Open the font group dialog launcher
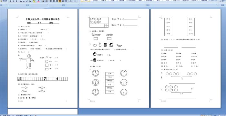 click(x=47, y=5)
